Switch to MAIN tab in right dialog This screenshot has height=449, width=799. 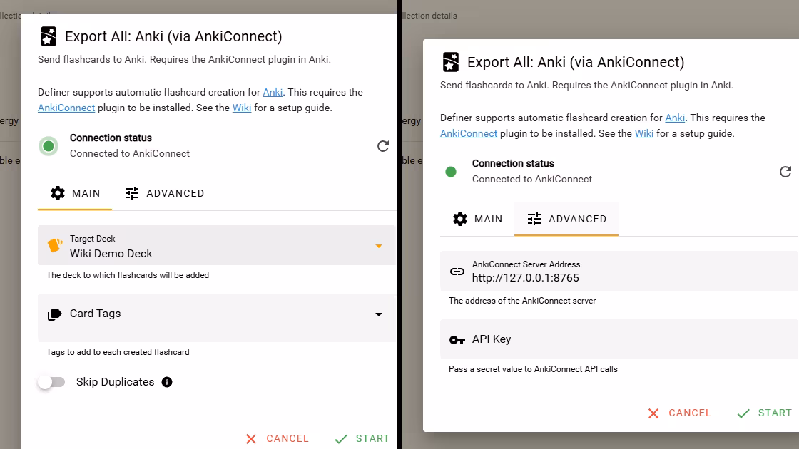point(477,219)
